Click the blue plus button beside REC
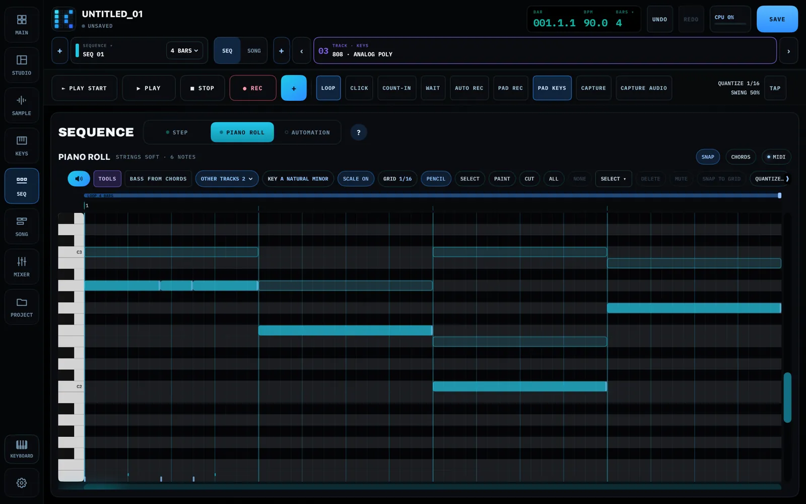 coord(294,88)
